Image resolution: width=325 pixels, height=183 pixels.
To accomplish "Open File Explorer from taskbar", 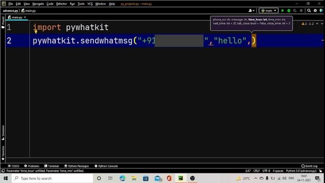I will pyautogui.click(x=134, y=178).
